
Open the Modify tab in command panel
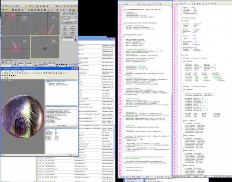click(x=64, y=13)
